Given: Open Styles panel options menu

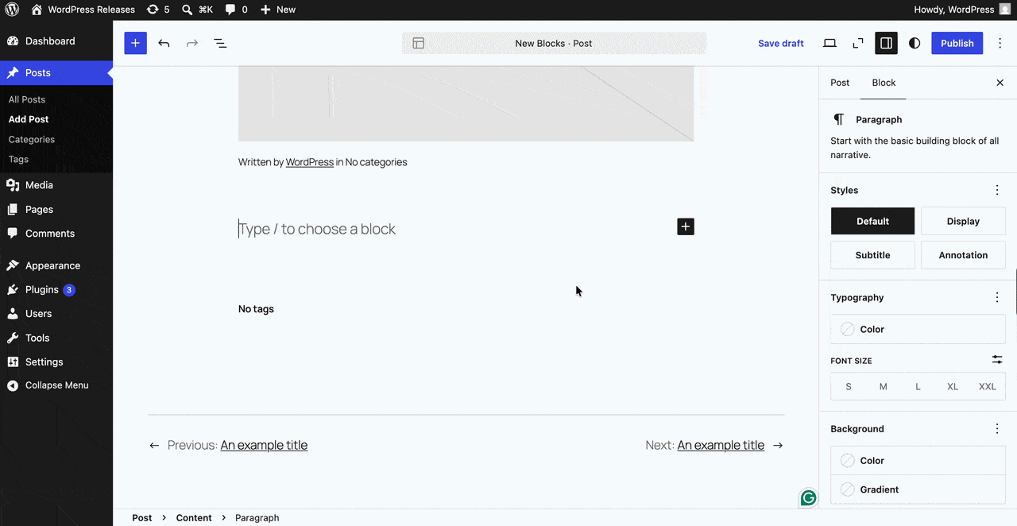Looking at the screenshot, I should 997,190.
